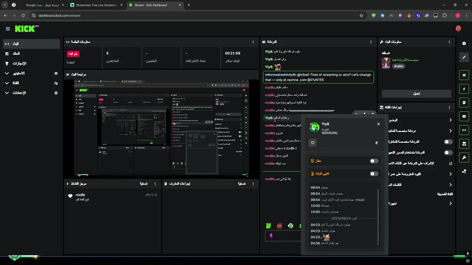Expand the القناة sidebar section
The image size is (472, 265).
coord(31,83)
